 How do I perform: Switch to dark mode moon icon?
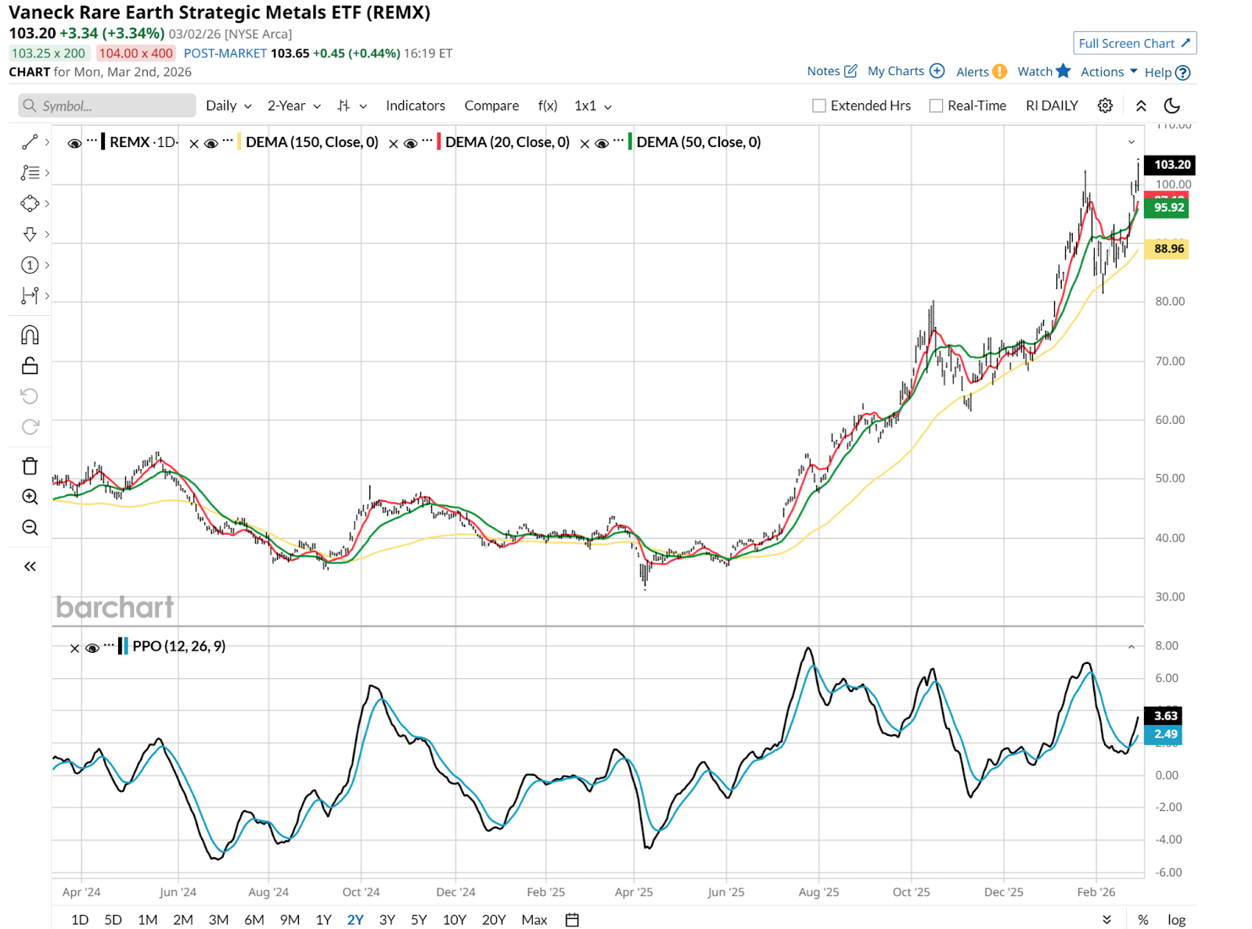click(1172, 106)
